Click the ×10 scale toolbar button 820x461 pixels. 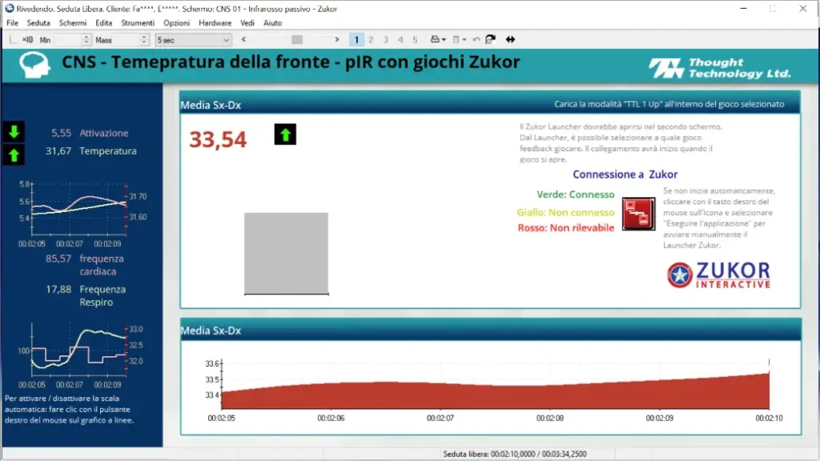pos(27,40)
